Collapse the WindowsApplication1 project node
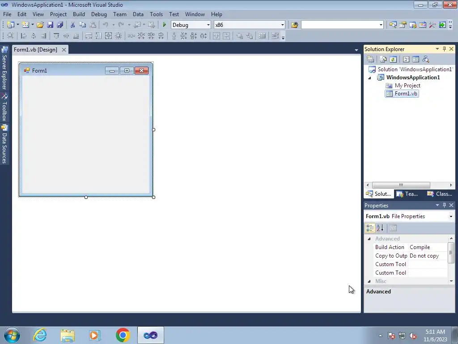 [369, 78]
